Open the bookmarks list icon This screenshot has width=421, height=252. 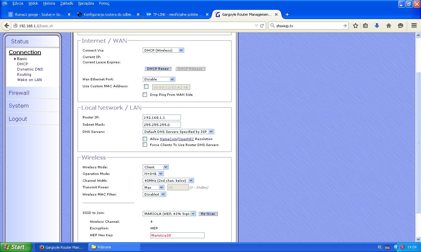[365, 26]
